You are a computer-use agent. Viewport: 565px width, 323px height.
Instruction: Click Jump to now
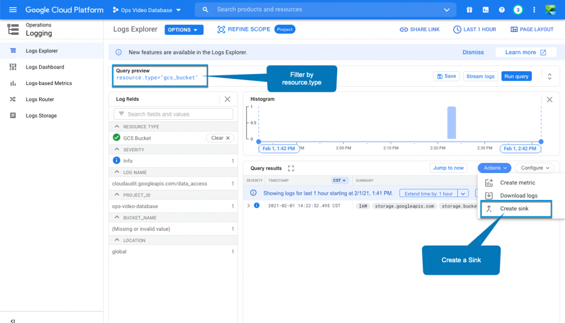(448, 168)
